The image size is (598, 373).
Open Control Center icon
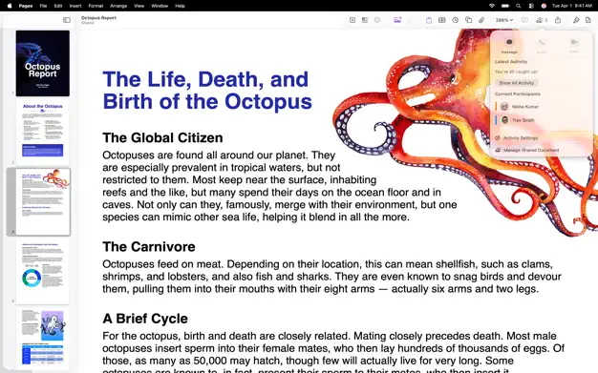(531, 6)
